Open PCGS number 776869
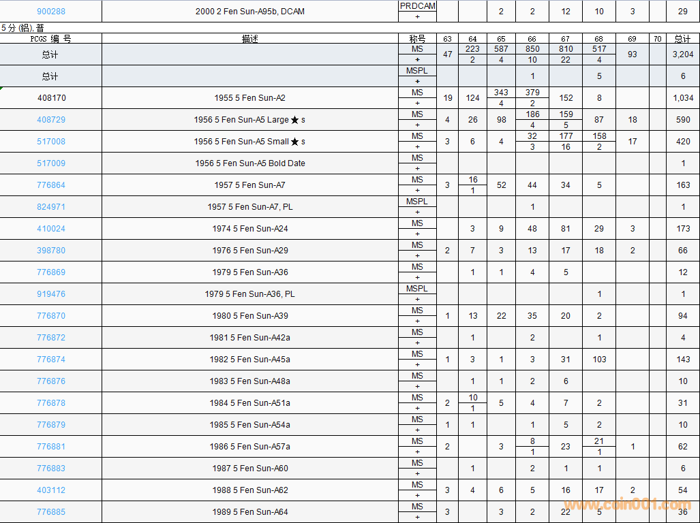 pyautogui.click(x=51, y=272)
